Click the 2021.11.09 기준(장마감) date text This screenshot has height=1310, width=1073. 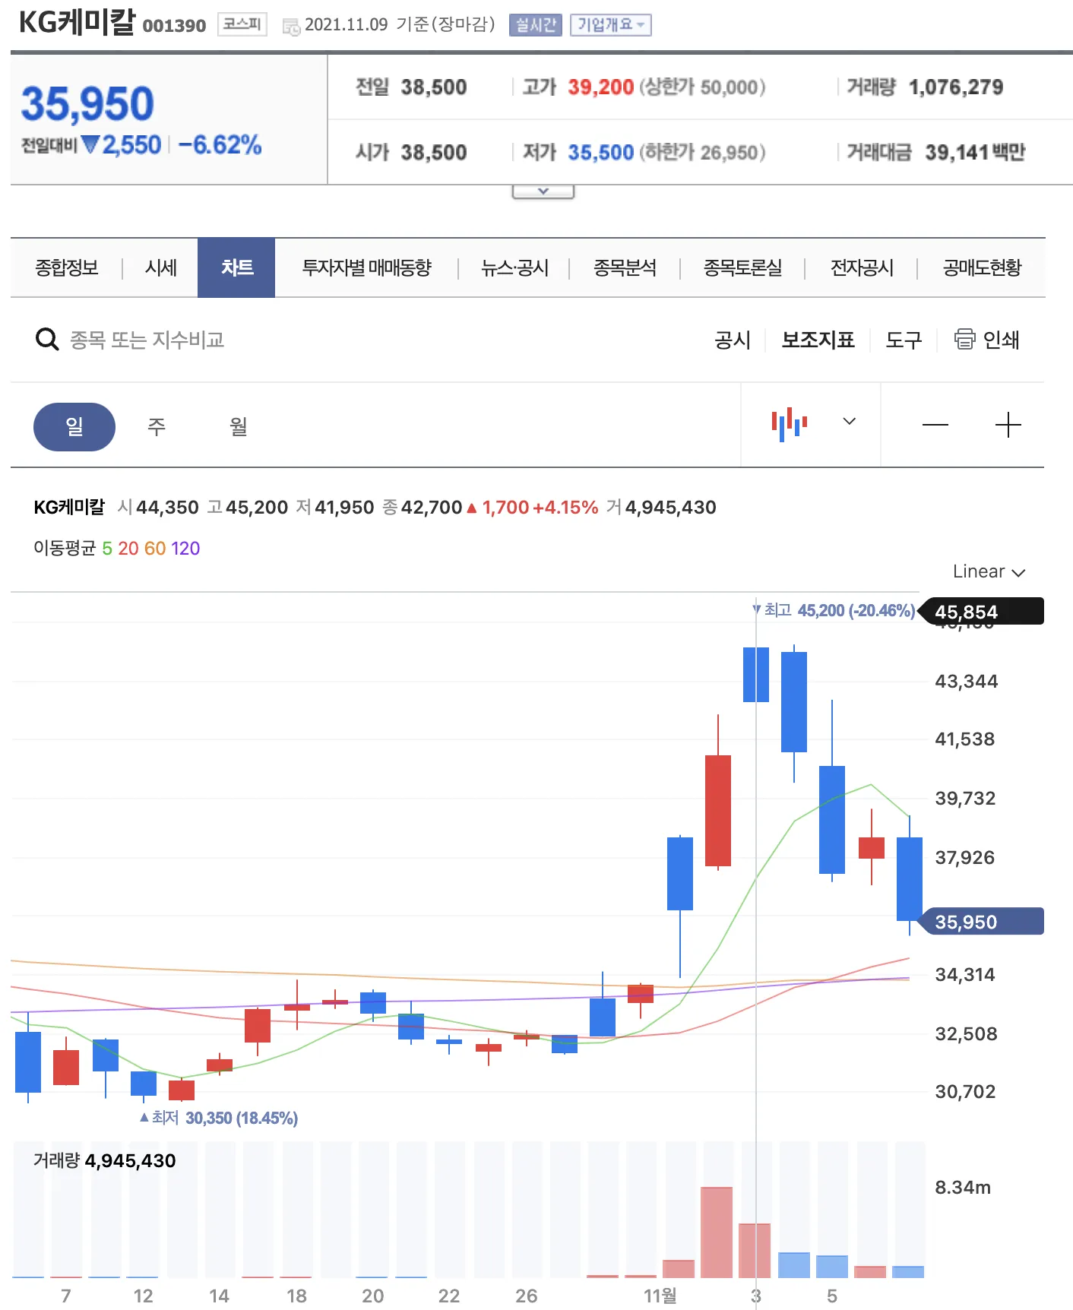tap(400, 24)
